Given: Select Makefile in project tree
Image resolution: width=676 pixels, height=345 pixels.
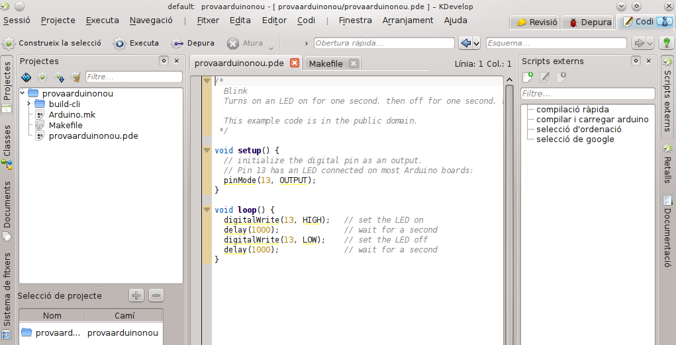Looking at the screenshot, I should (x=66, y=125).
